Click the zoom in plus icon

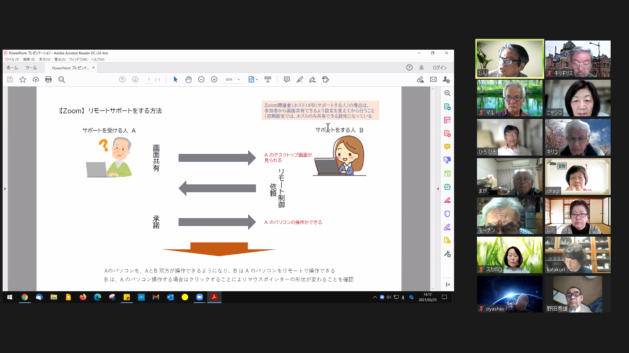214,79
